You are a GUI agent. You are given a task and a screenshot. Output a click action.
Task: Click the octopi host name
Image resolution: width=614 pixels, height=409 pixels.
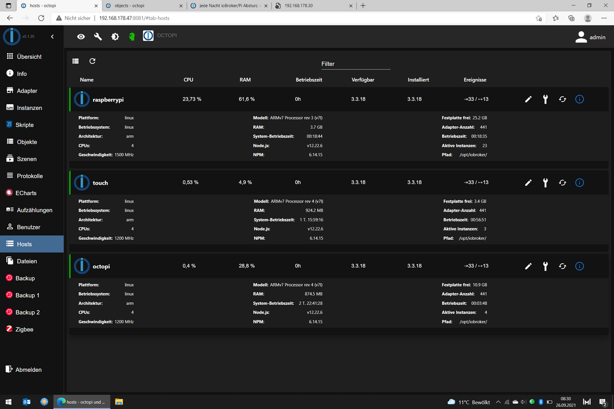click(x=101, y=266)
